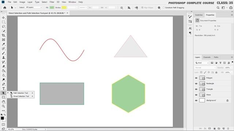The image size is (234, 131).
Task: Click the black foreground color swatch
Action: click(2, 118)
